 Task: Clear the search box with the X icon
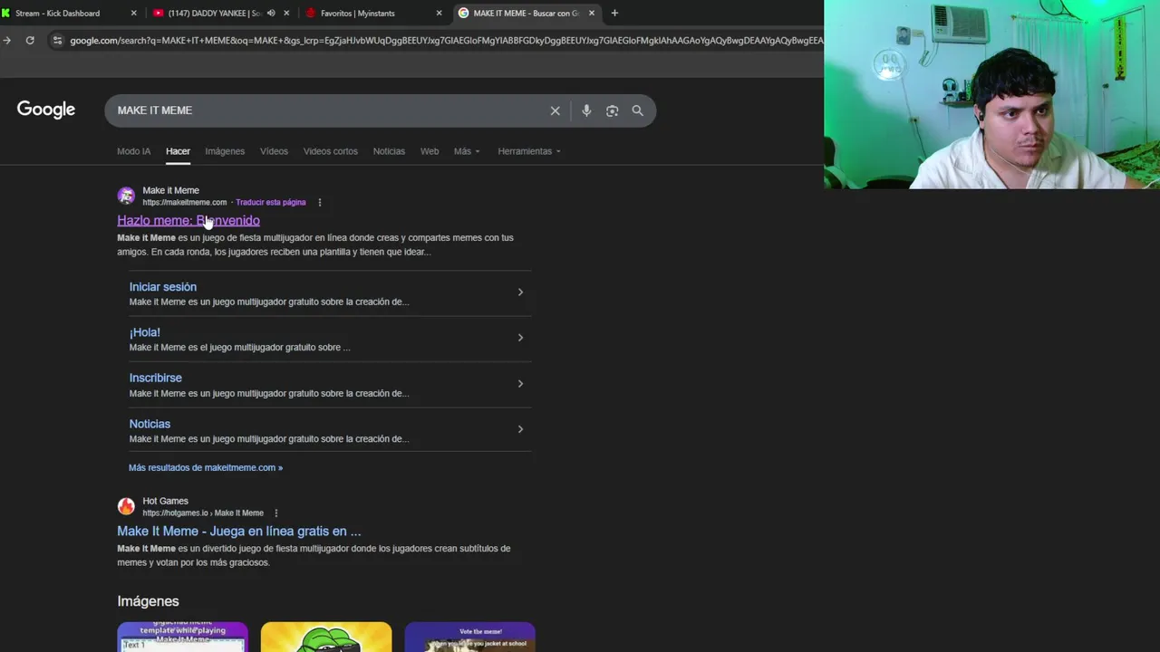pos(555,110)
